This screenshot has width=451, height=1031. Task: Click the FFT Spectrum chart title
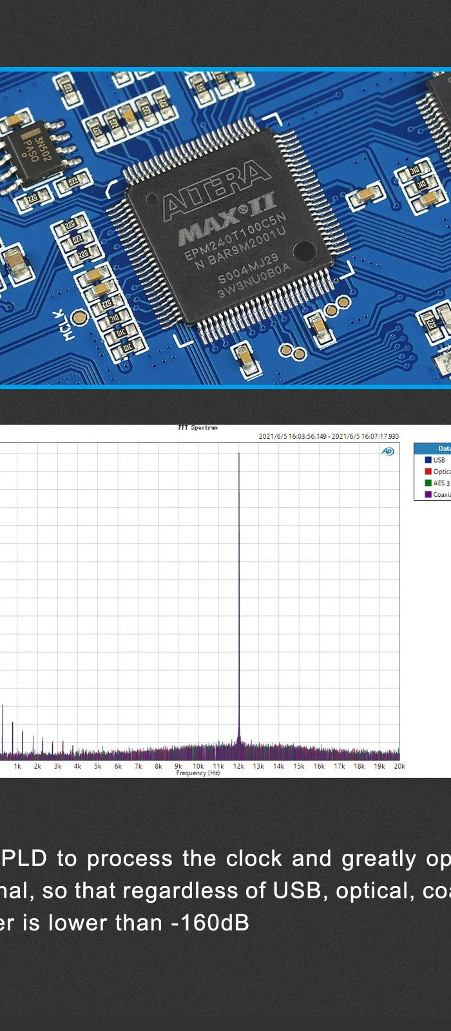click(198, 428)
